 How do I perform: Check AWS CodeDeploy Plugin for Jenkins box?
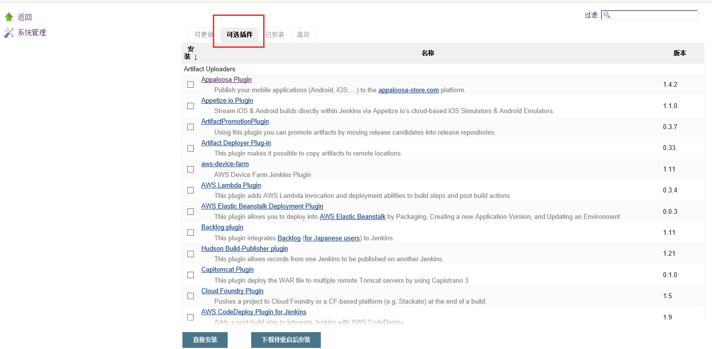coord(190,317)
